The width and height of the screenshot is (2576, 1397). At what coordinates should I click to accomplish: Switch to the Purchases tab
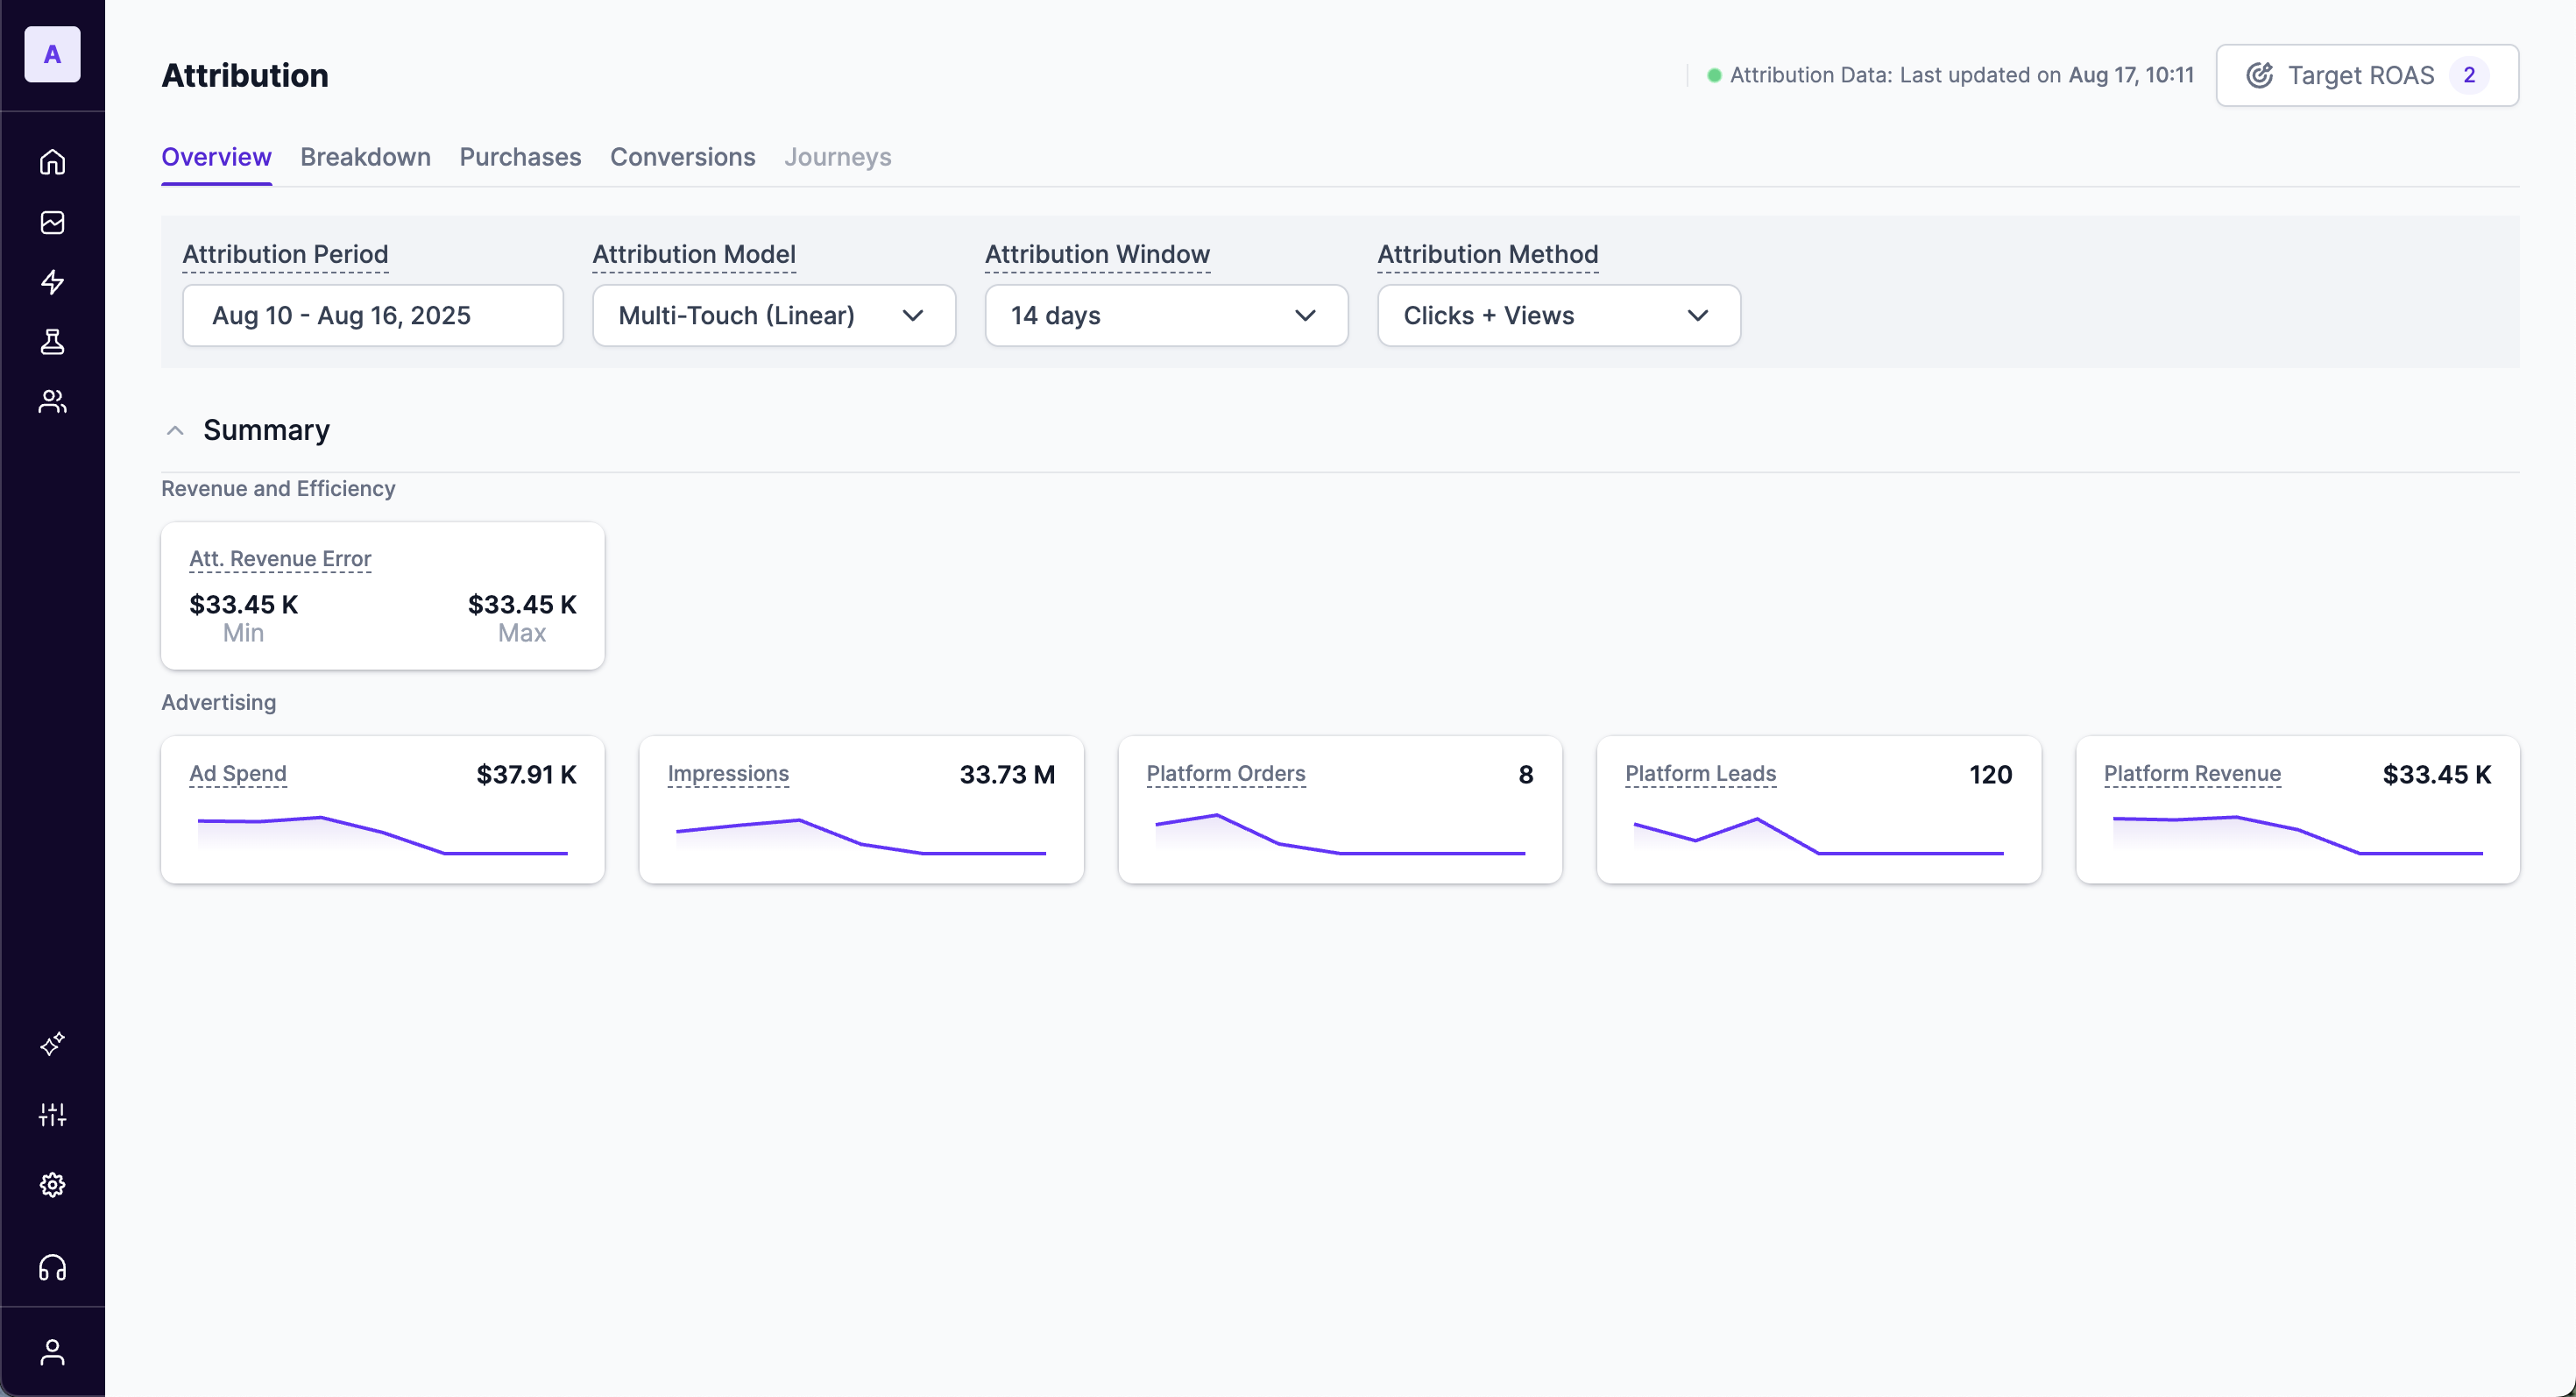520,157
